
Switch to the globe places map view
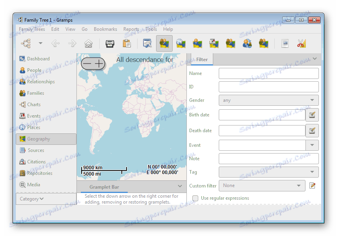[x=181, y=43]
